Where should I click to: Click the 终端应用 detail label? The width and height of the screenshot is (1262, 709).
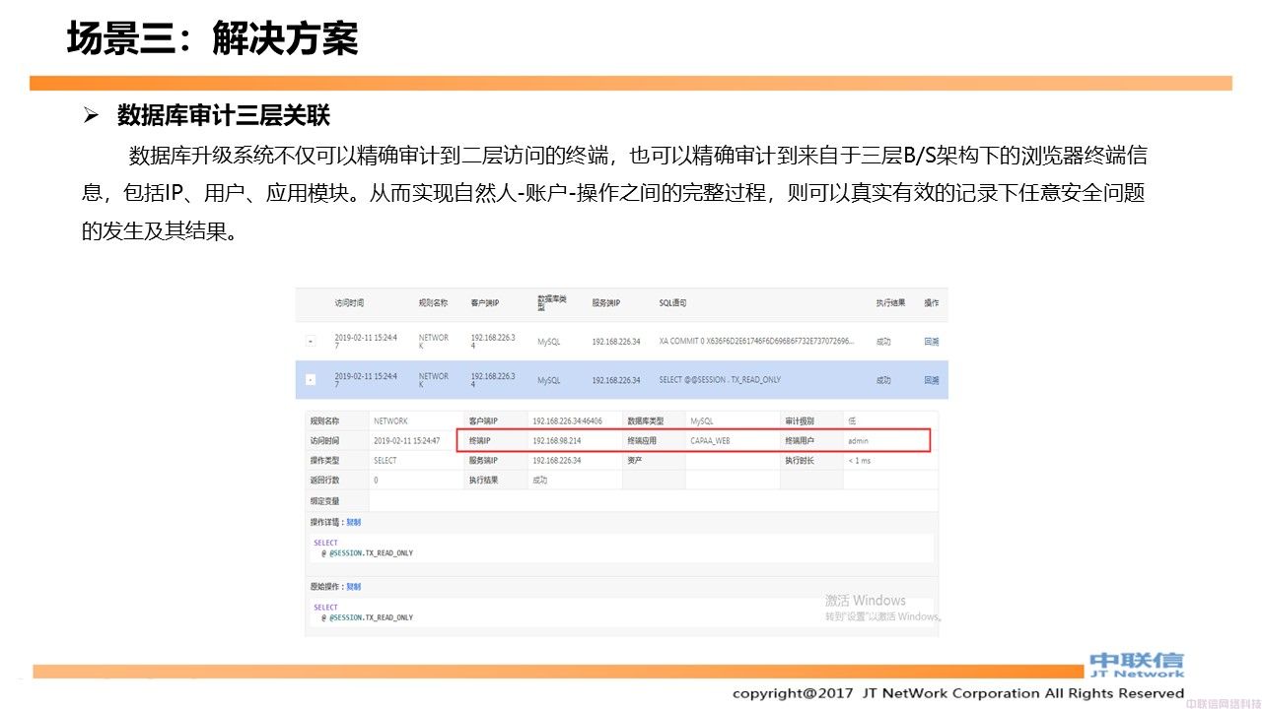tap(641, 441)
